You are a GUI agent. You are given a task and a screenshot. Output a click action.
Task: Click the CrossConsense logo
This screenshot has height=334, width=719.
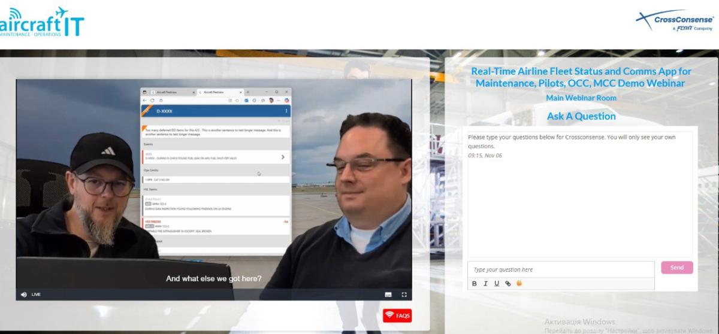[x=675, y=22]
